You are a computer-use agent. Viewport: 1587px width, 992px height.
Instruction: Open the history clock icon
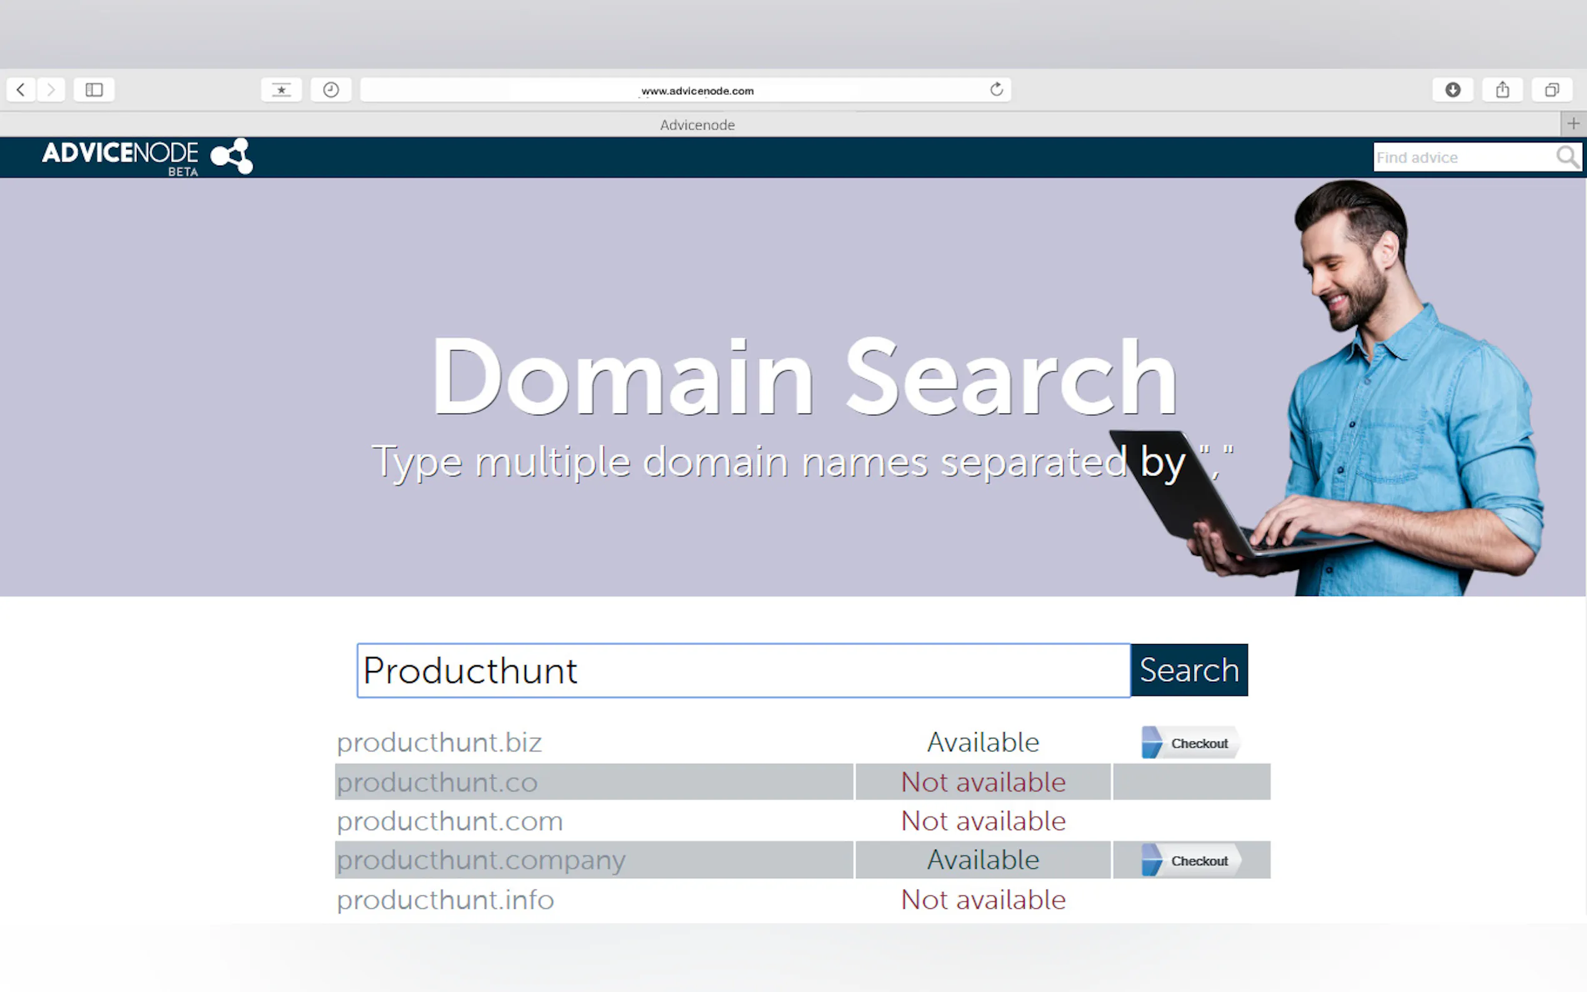[x=331, y=90]
